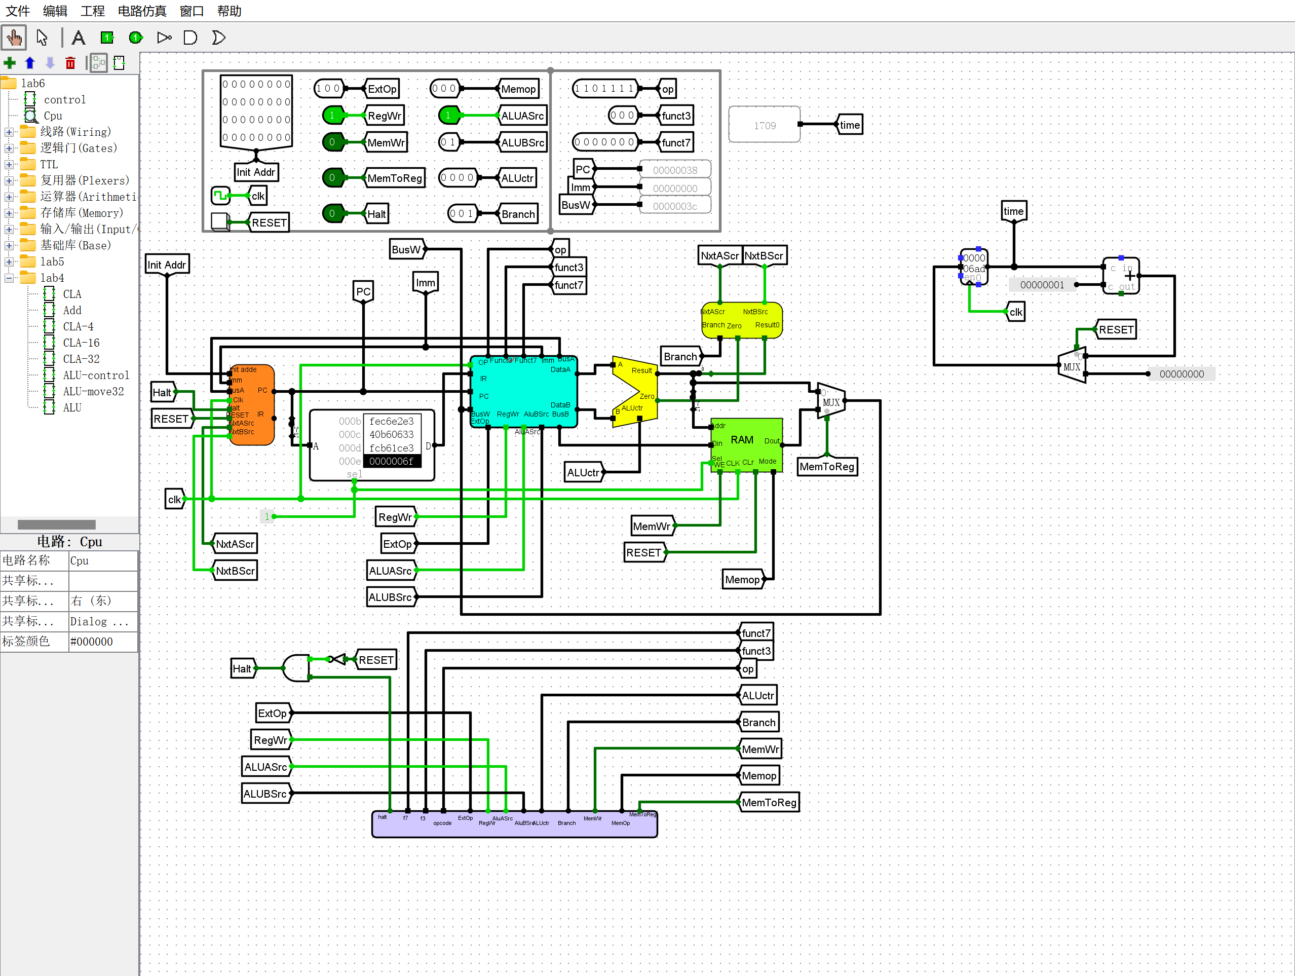Add an OR gate

tap(218, 38)
